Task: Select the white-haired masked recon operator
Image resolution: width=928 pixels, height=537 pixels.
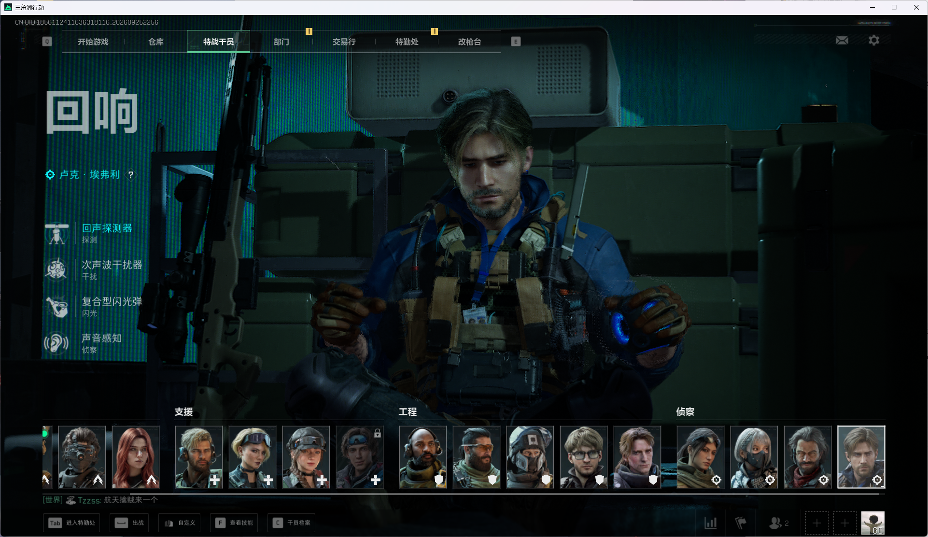Action: [x=754, y=457]
